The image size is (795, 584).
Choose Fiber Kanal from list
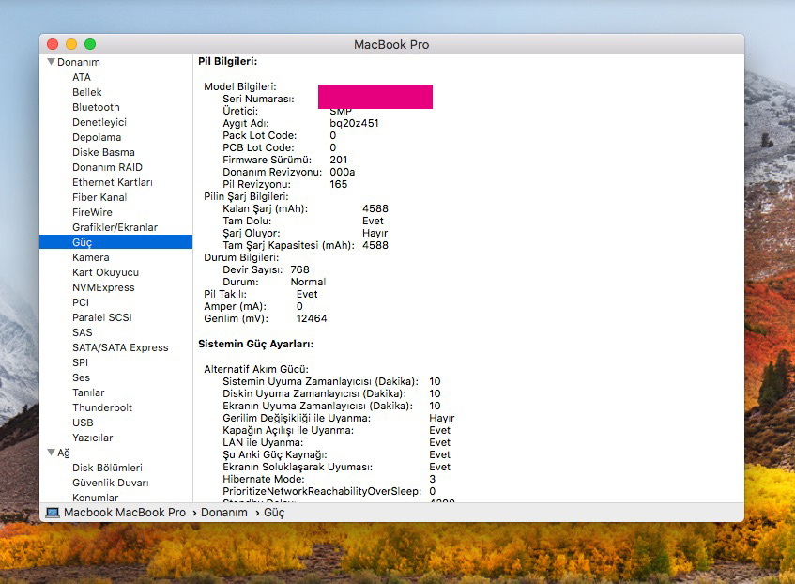(x=99, y=197)
